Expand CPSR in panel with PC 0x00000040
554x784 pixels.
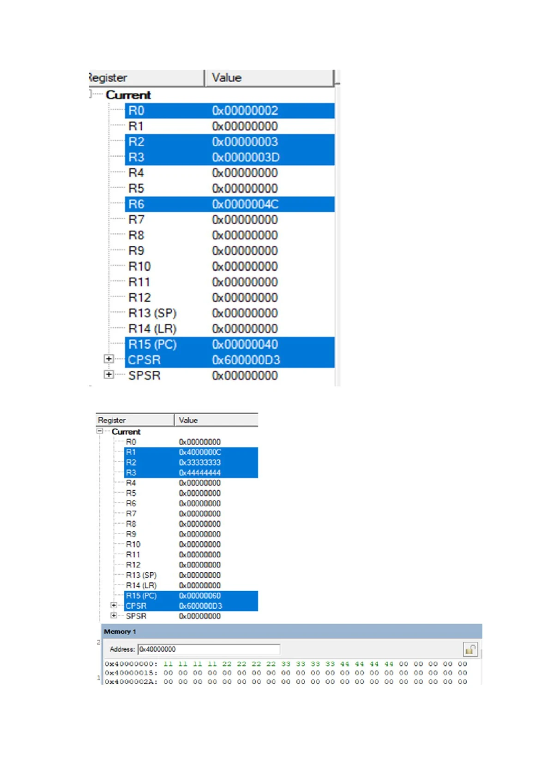point(109,359)
